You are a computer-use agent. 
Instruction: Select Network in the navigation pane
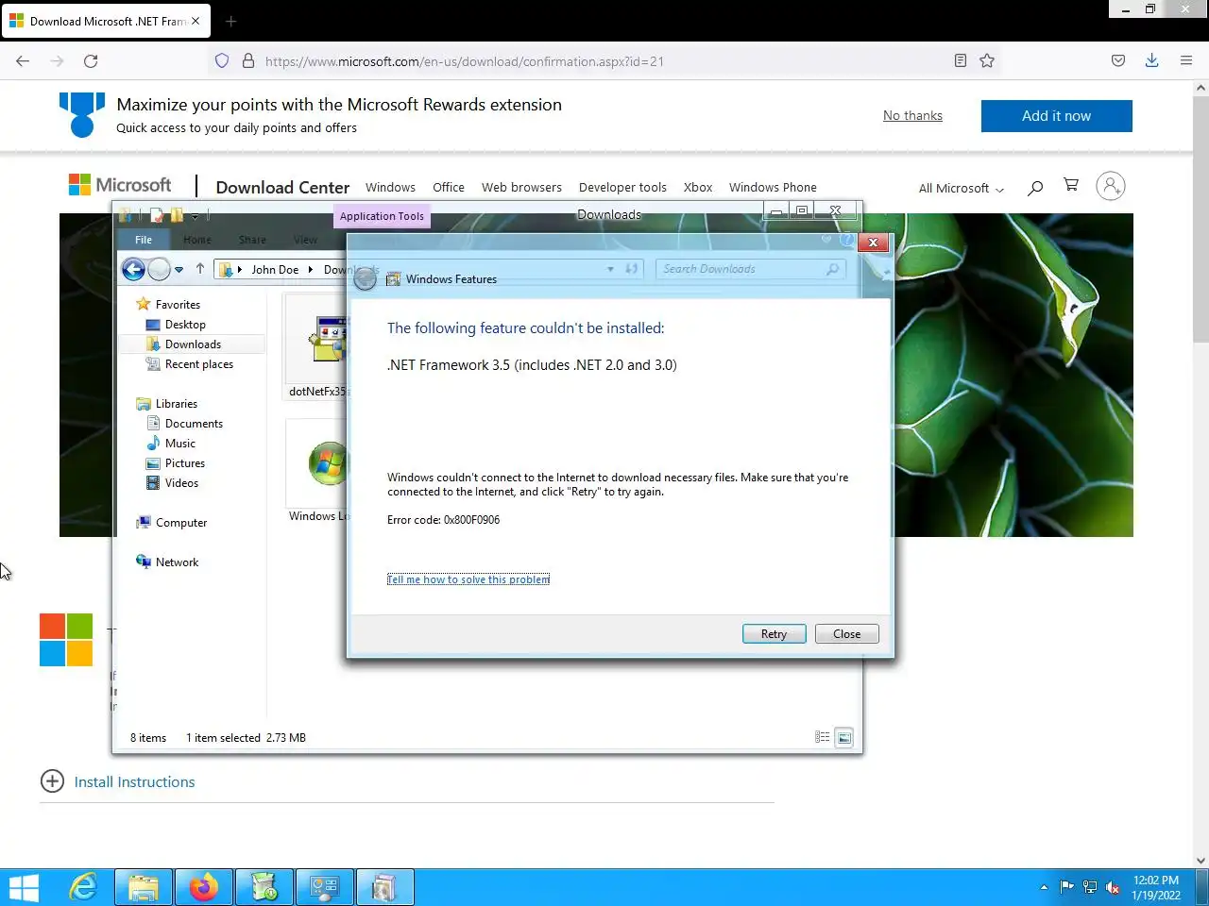tap(177, 562)
